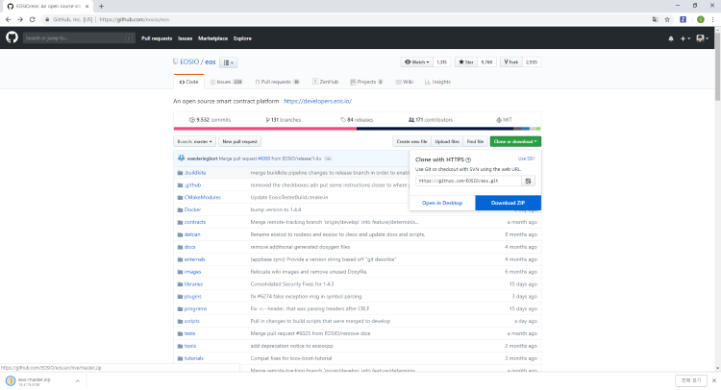View 84 releases

point(357,120)
